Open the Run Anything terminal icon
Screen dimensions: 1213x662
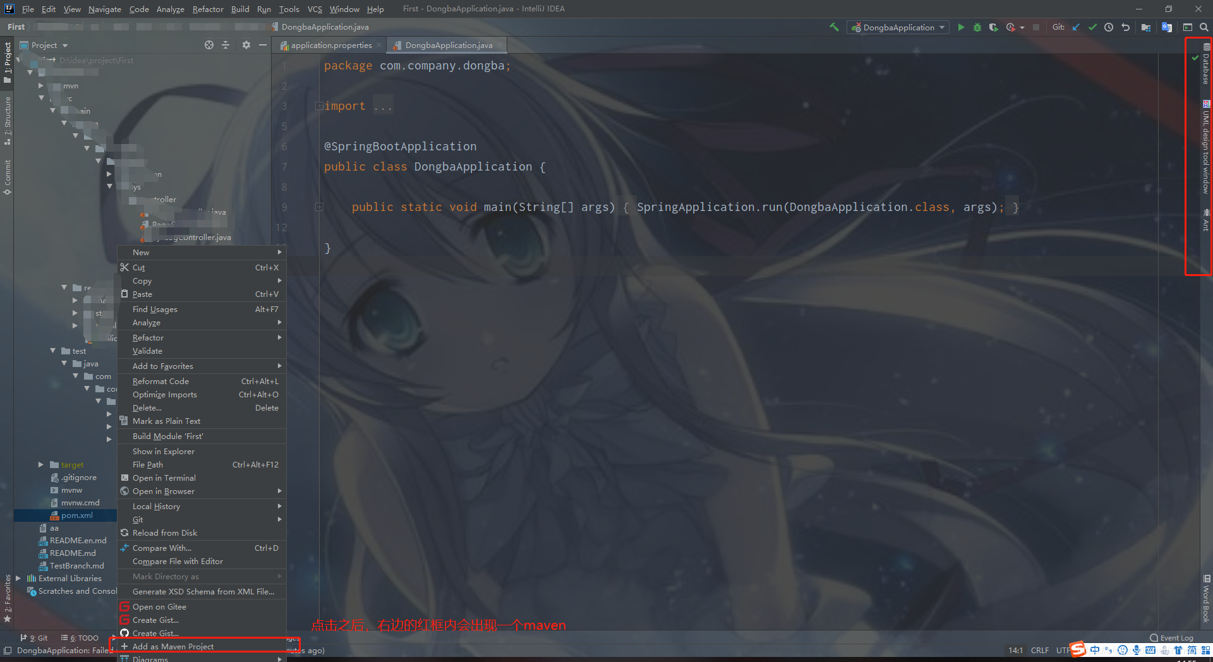pos(1188,27)
